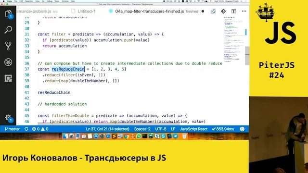Click 'const filter = predicate' on line 31
The image size is (308, 173).
tap(66, 34)
